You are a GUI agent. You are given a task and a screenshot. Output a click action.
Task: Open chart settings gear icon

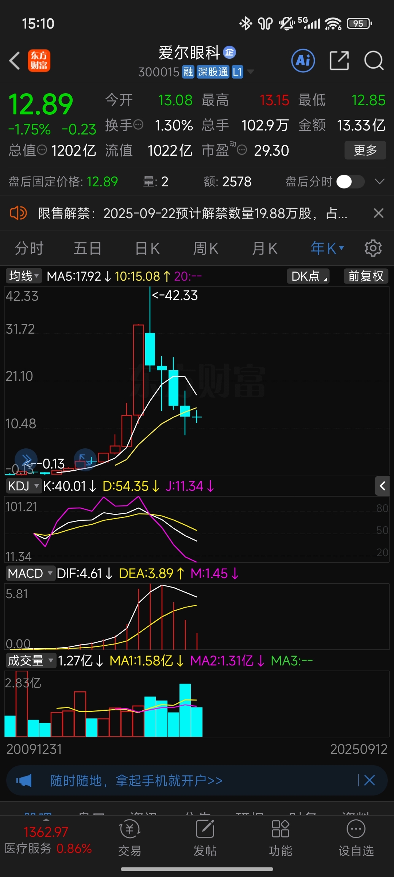click(x=373, y=248)
